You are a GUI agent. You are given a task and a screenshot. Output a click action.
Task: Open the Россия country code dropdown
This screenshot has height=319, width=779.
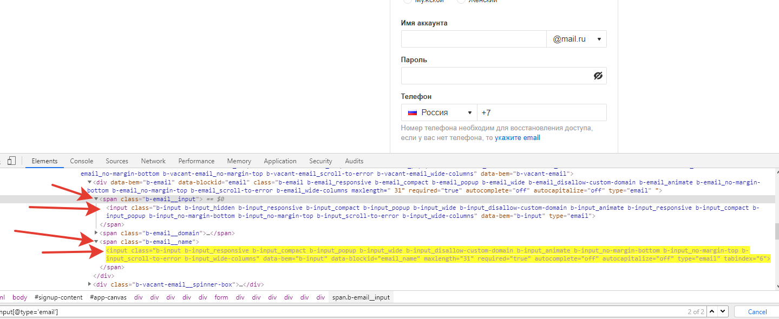pos(439,112)
